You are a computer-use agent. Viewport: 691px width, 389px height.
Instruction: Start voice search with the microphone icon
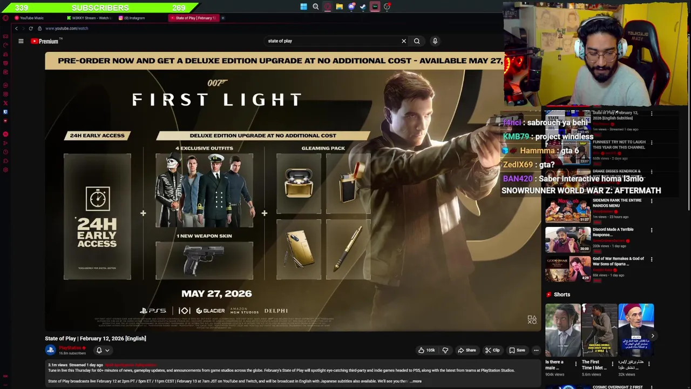[x=435, y=41]
